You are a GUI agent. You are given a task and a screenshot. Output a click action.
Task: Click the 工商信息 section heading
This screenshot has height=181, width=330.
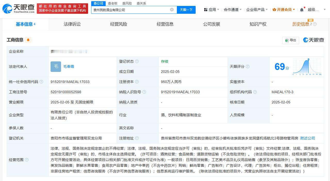point(15,40)
